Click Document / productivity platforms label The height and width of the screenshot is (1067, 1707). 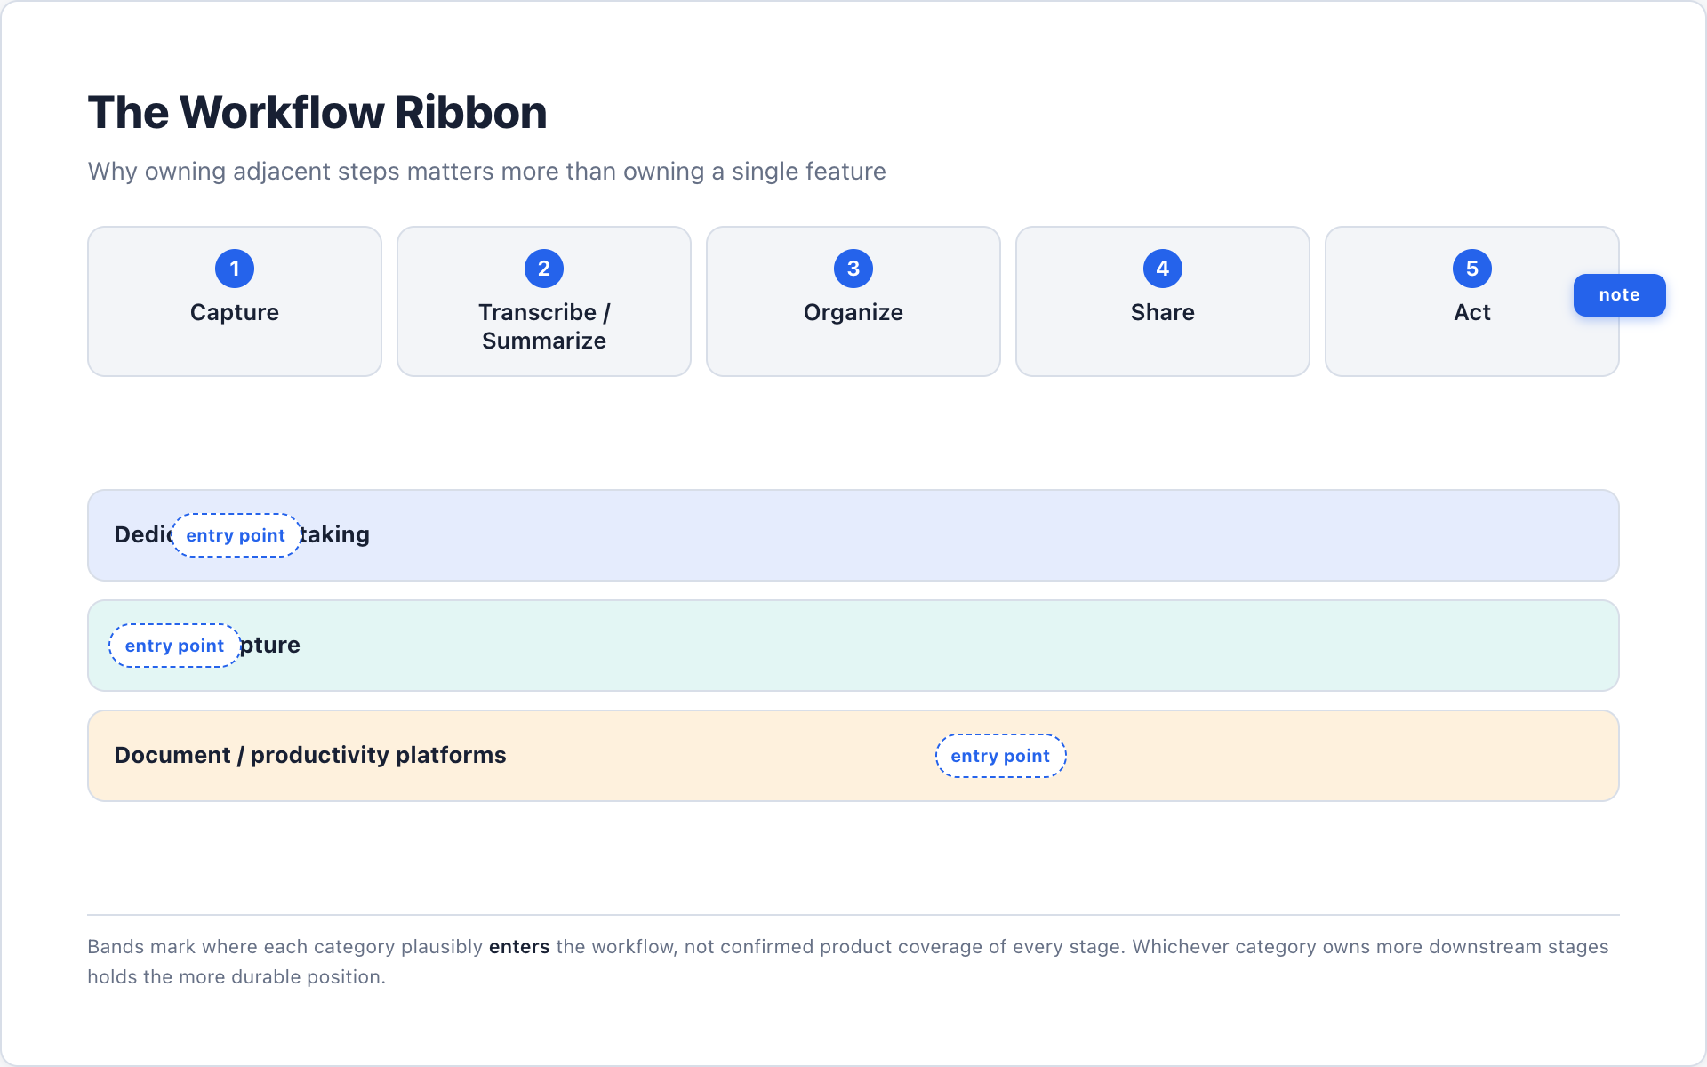point(310,755)
